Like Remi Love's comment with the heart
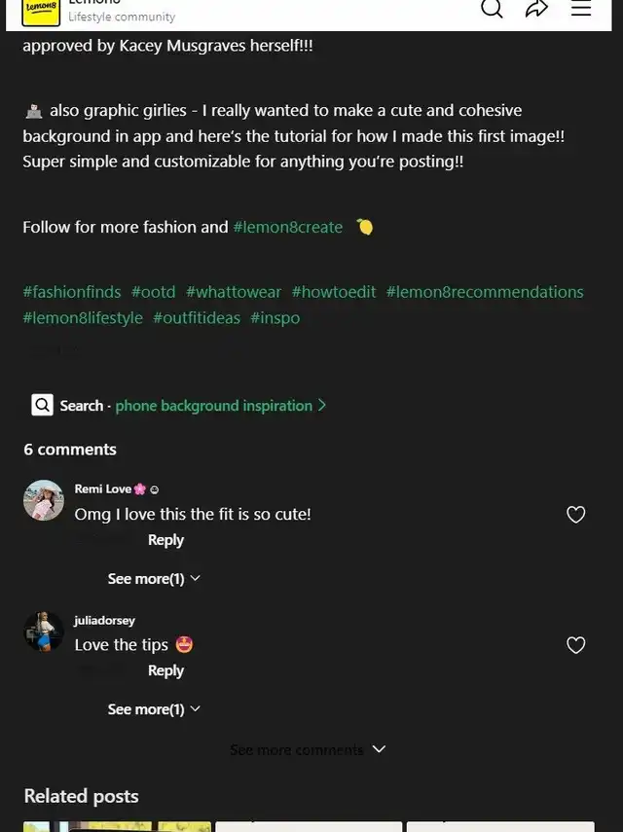This screenshot has height=832, width=623. [x=576, y=515]
